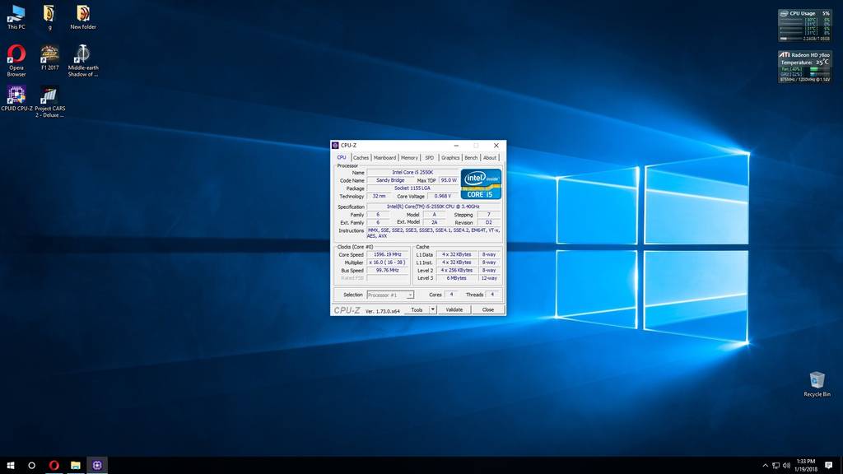Viewport: 843px width, 474px height.
Task: Open the Graphics tab in CPU-Z
Action: (450, 157)
